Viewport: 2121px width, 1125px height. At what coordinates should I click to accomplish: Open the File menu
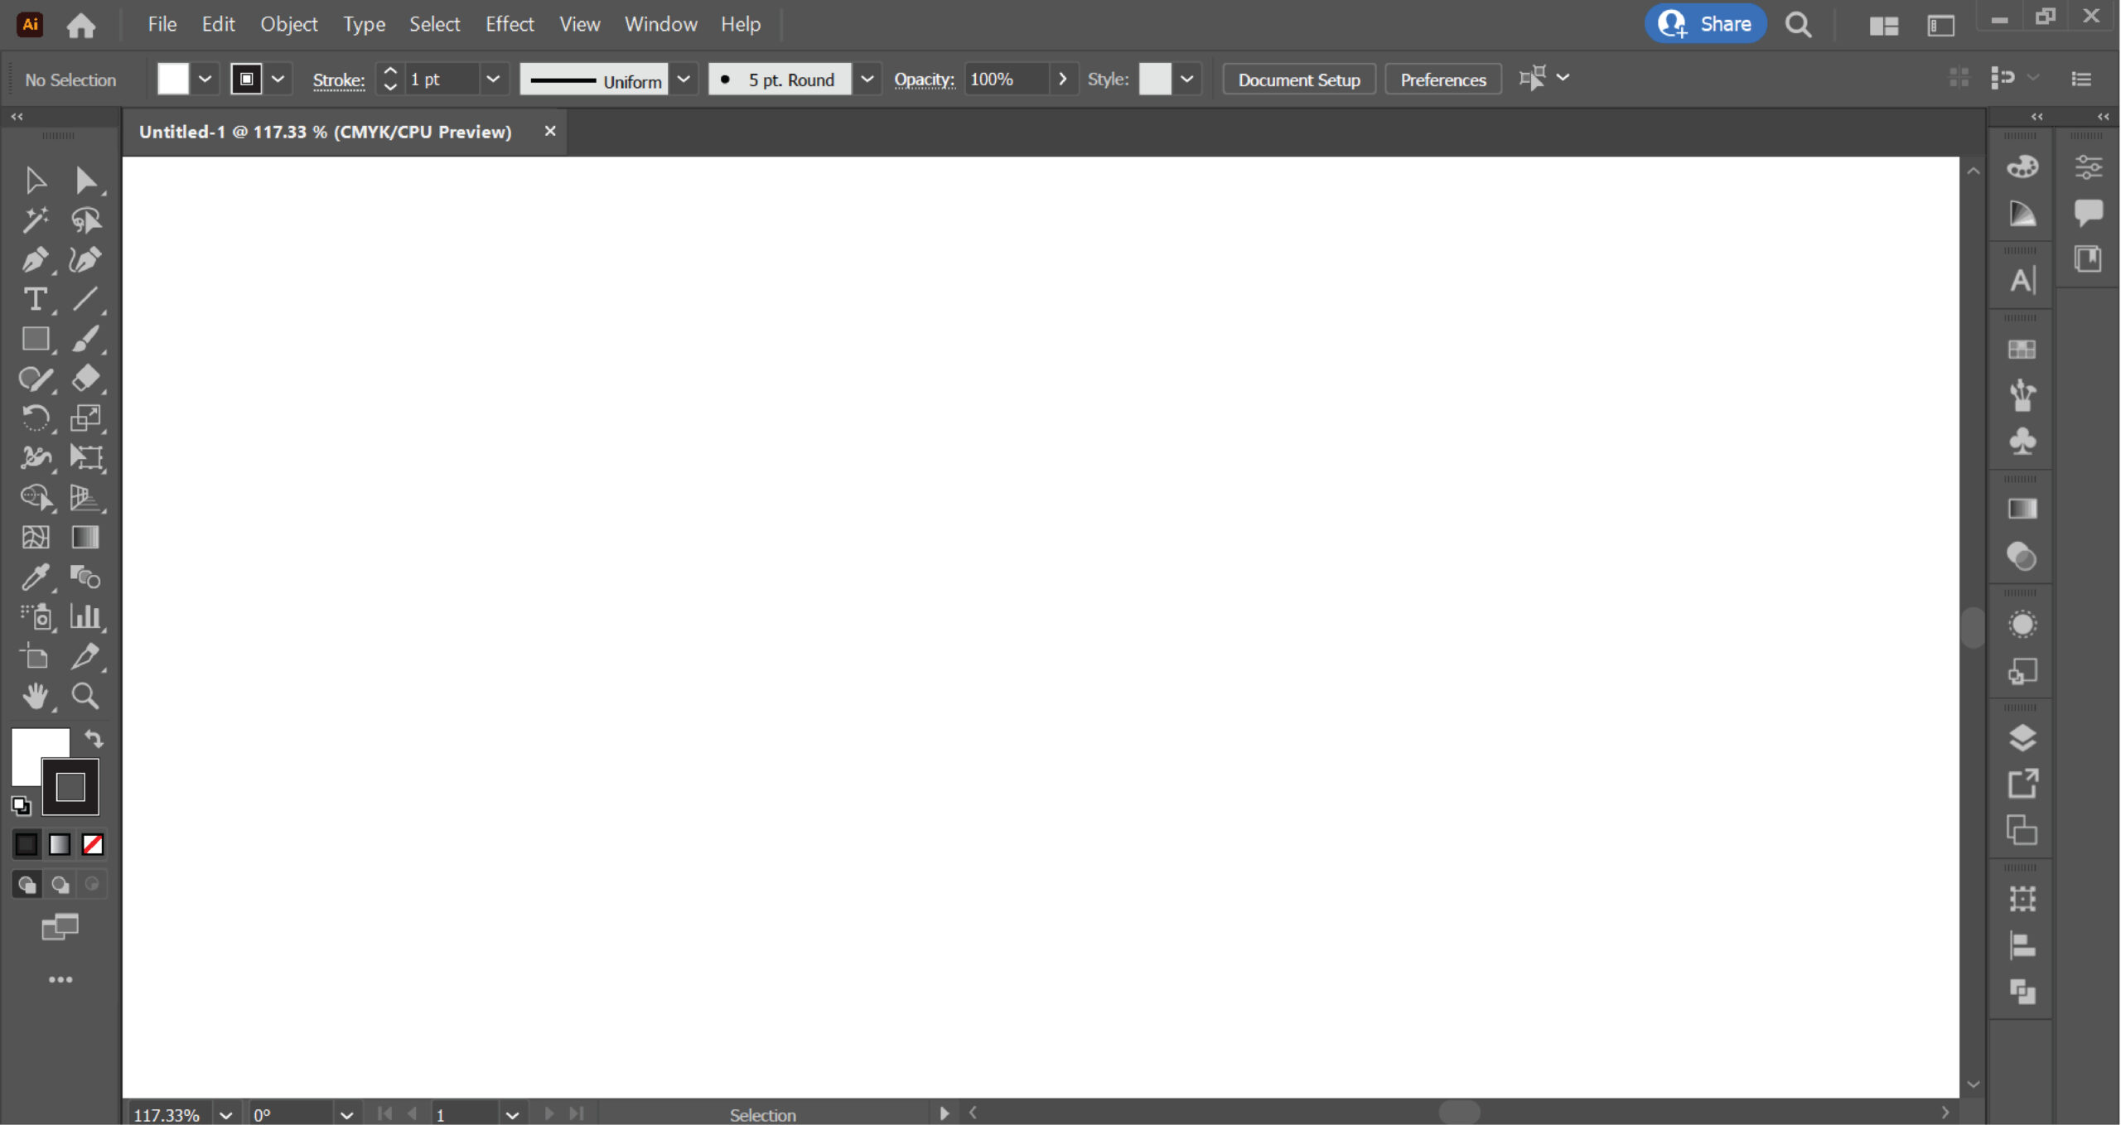(162, 24)
